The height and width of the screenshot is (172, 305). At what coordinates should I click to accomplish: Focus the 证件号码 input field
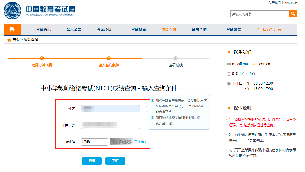coord(110,125)
